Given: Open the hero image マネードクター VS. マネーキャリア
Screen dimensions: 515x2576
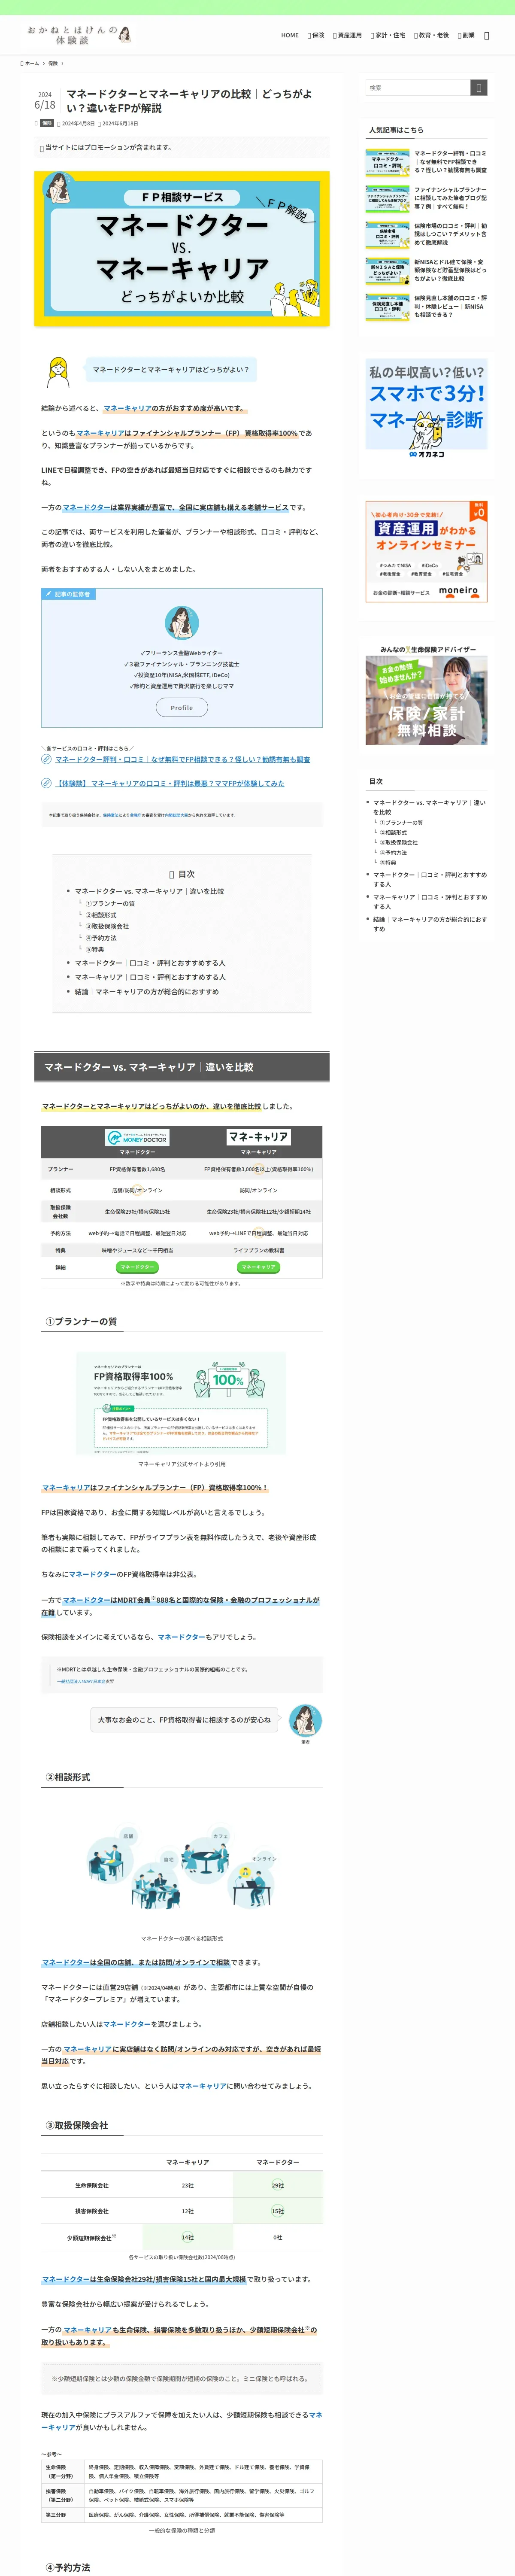Looking at the screenshot, I should click(x=182, y=249).
